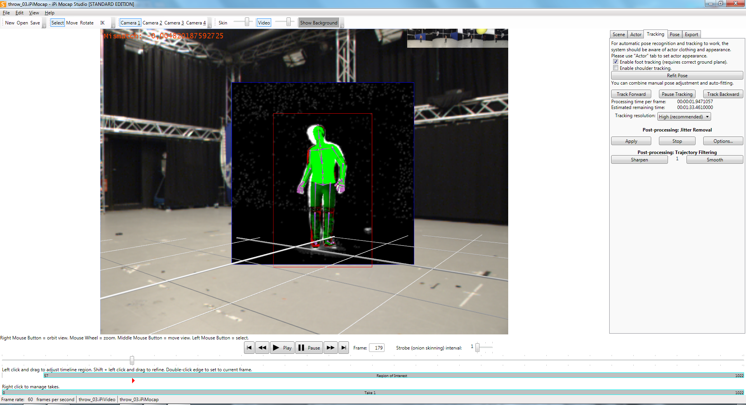Click the timeline scrubber handle
Viewport: 746px width, 405px height.
click(132, 360)
